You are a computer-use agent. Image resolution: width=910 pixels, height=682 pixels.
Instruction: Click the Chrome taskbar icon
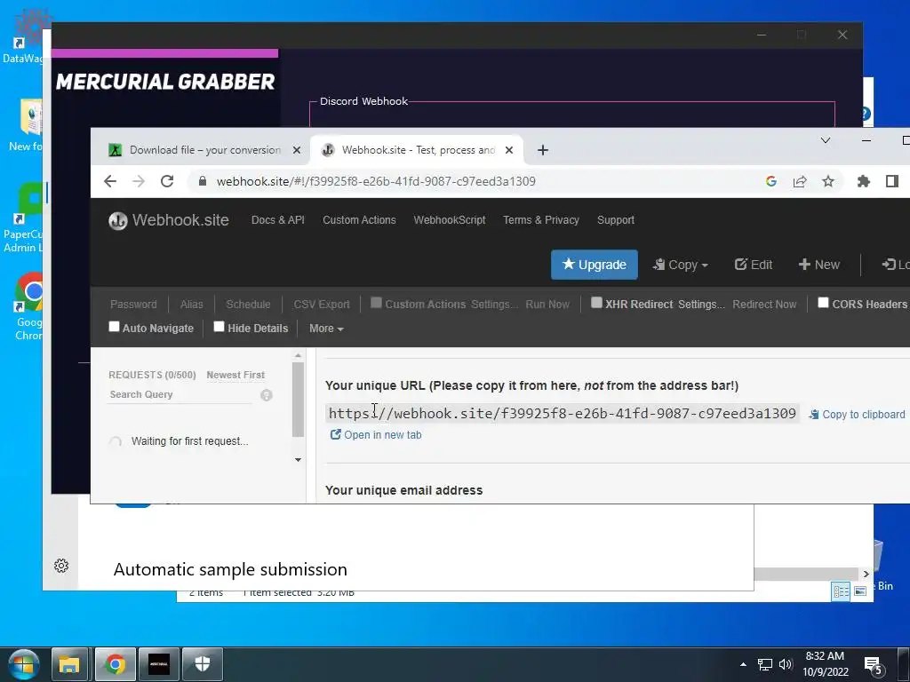115,664
